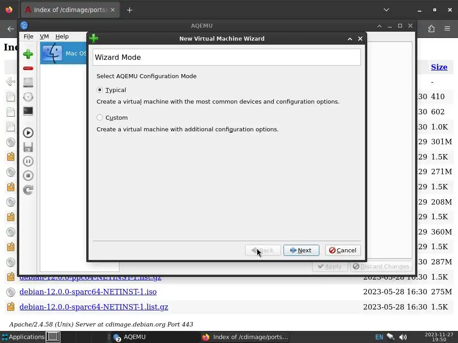
Task: Pause the VM with the pause icon
Action: pyautogui.click(x=28, y=161)
